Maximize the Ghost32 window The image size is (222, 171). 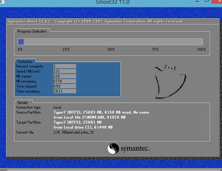tap(207, 1)
